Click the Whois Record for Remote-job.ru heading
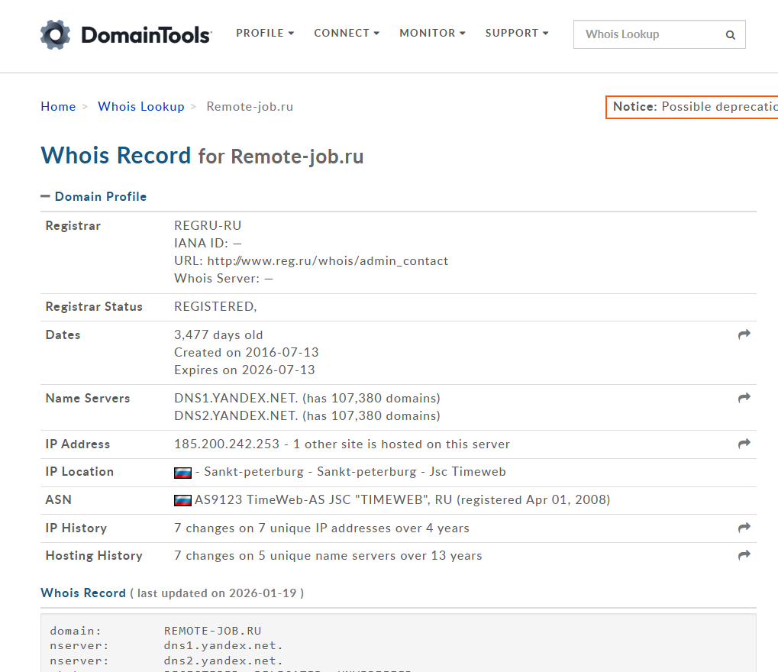778x672 pixels. coord(202,156)
